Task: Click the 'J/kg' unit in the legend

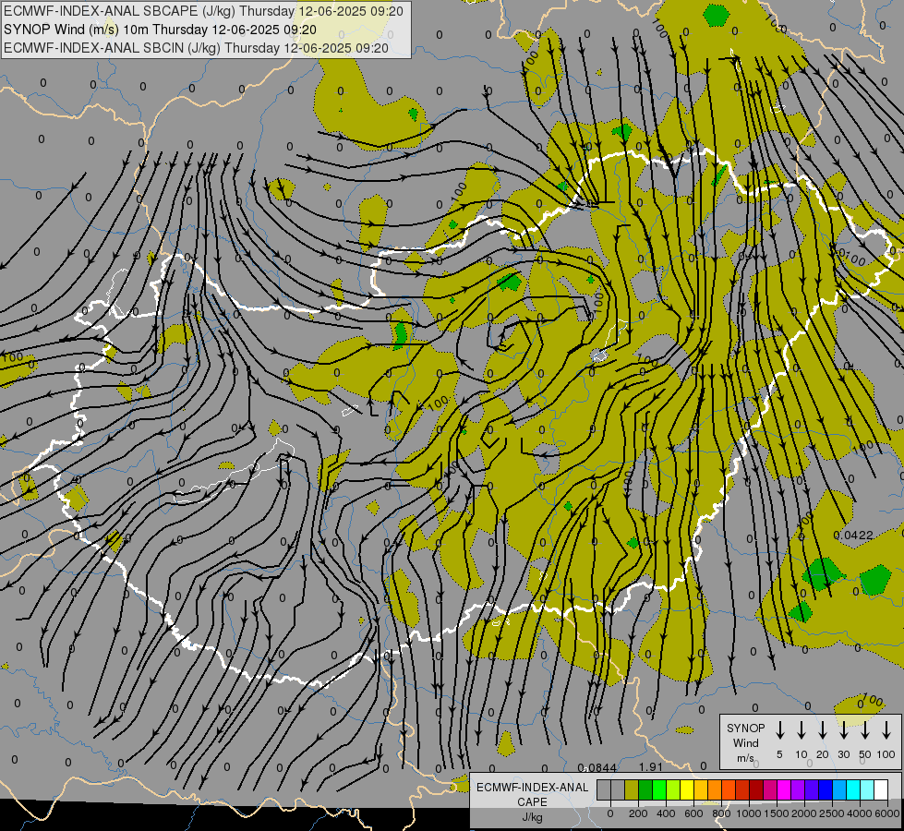Action: coord(532,817)
